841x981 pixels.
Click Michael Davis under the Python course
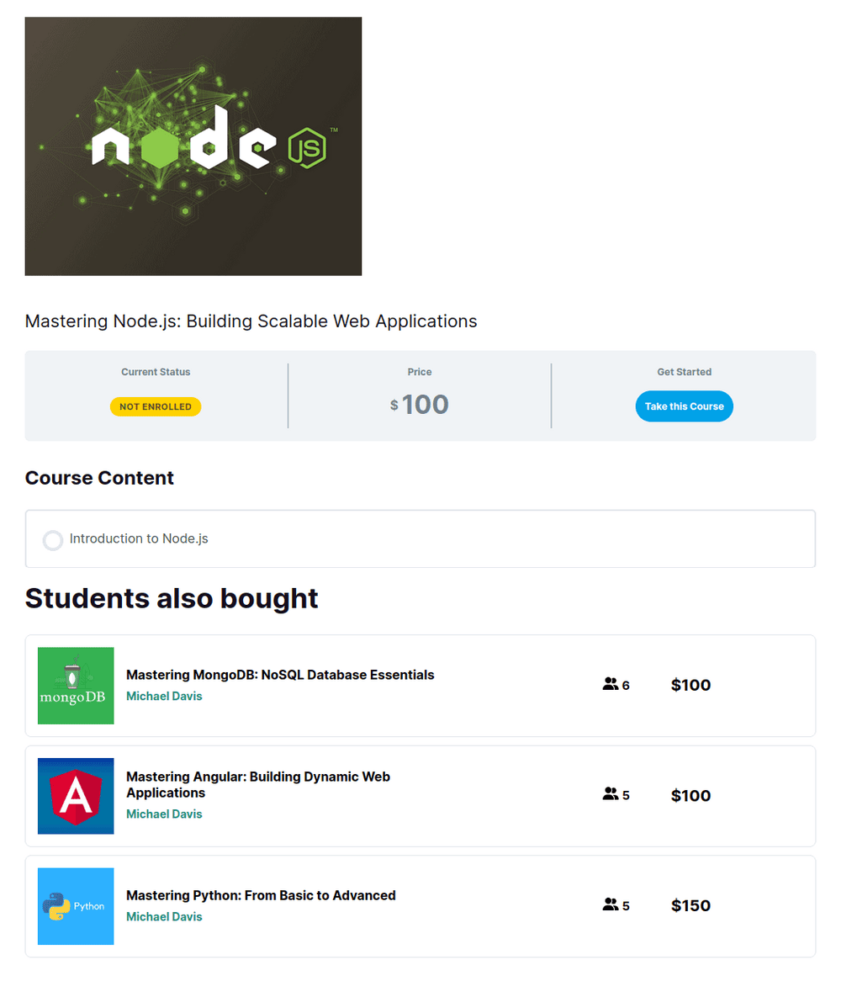tap(164, 916)
